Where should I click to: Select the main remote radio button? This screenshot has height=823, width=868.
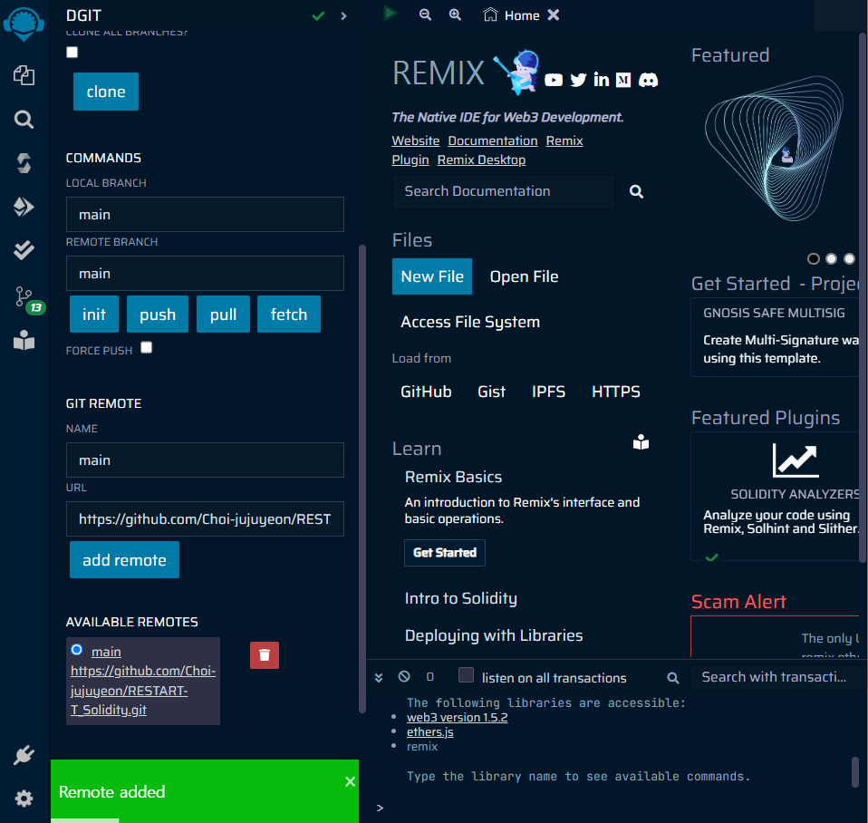point(77,650)
